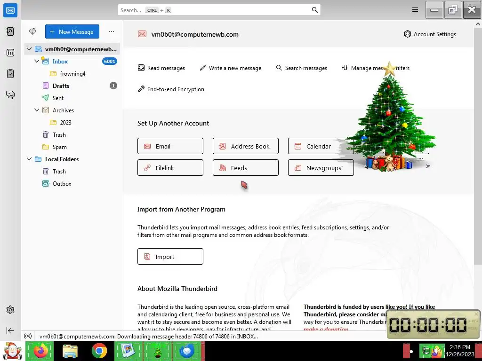This screenshot has width=482, height=361.
Task: Click the scrollbar up arrow
Action: click(x=478, y=24)
